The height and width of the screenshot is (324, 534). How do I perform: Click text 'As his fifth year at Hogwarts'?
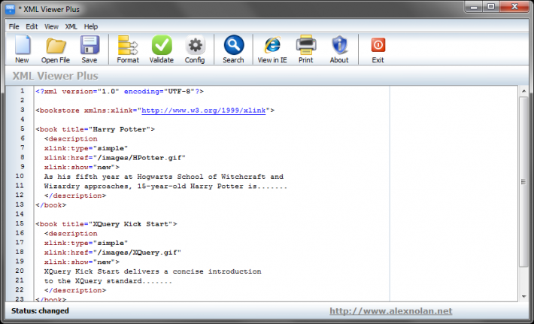[108, 177]
